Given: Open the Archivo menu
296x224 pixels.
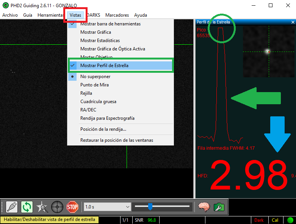Looking at the screenshot, I should point(10,15).
